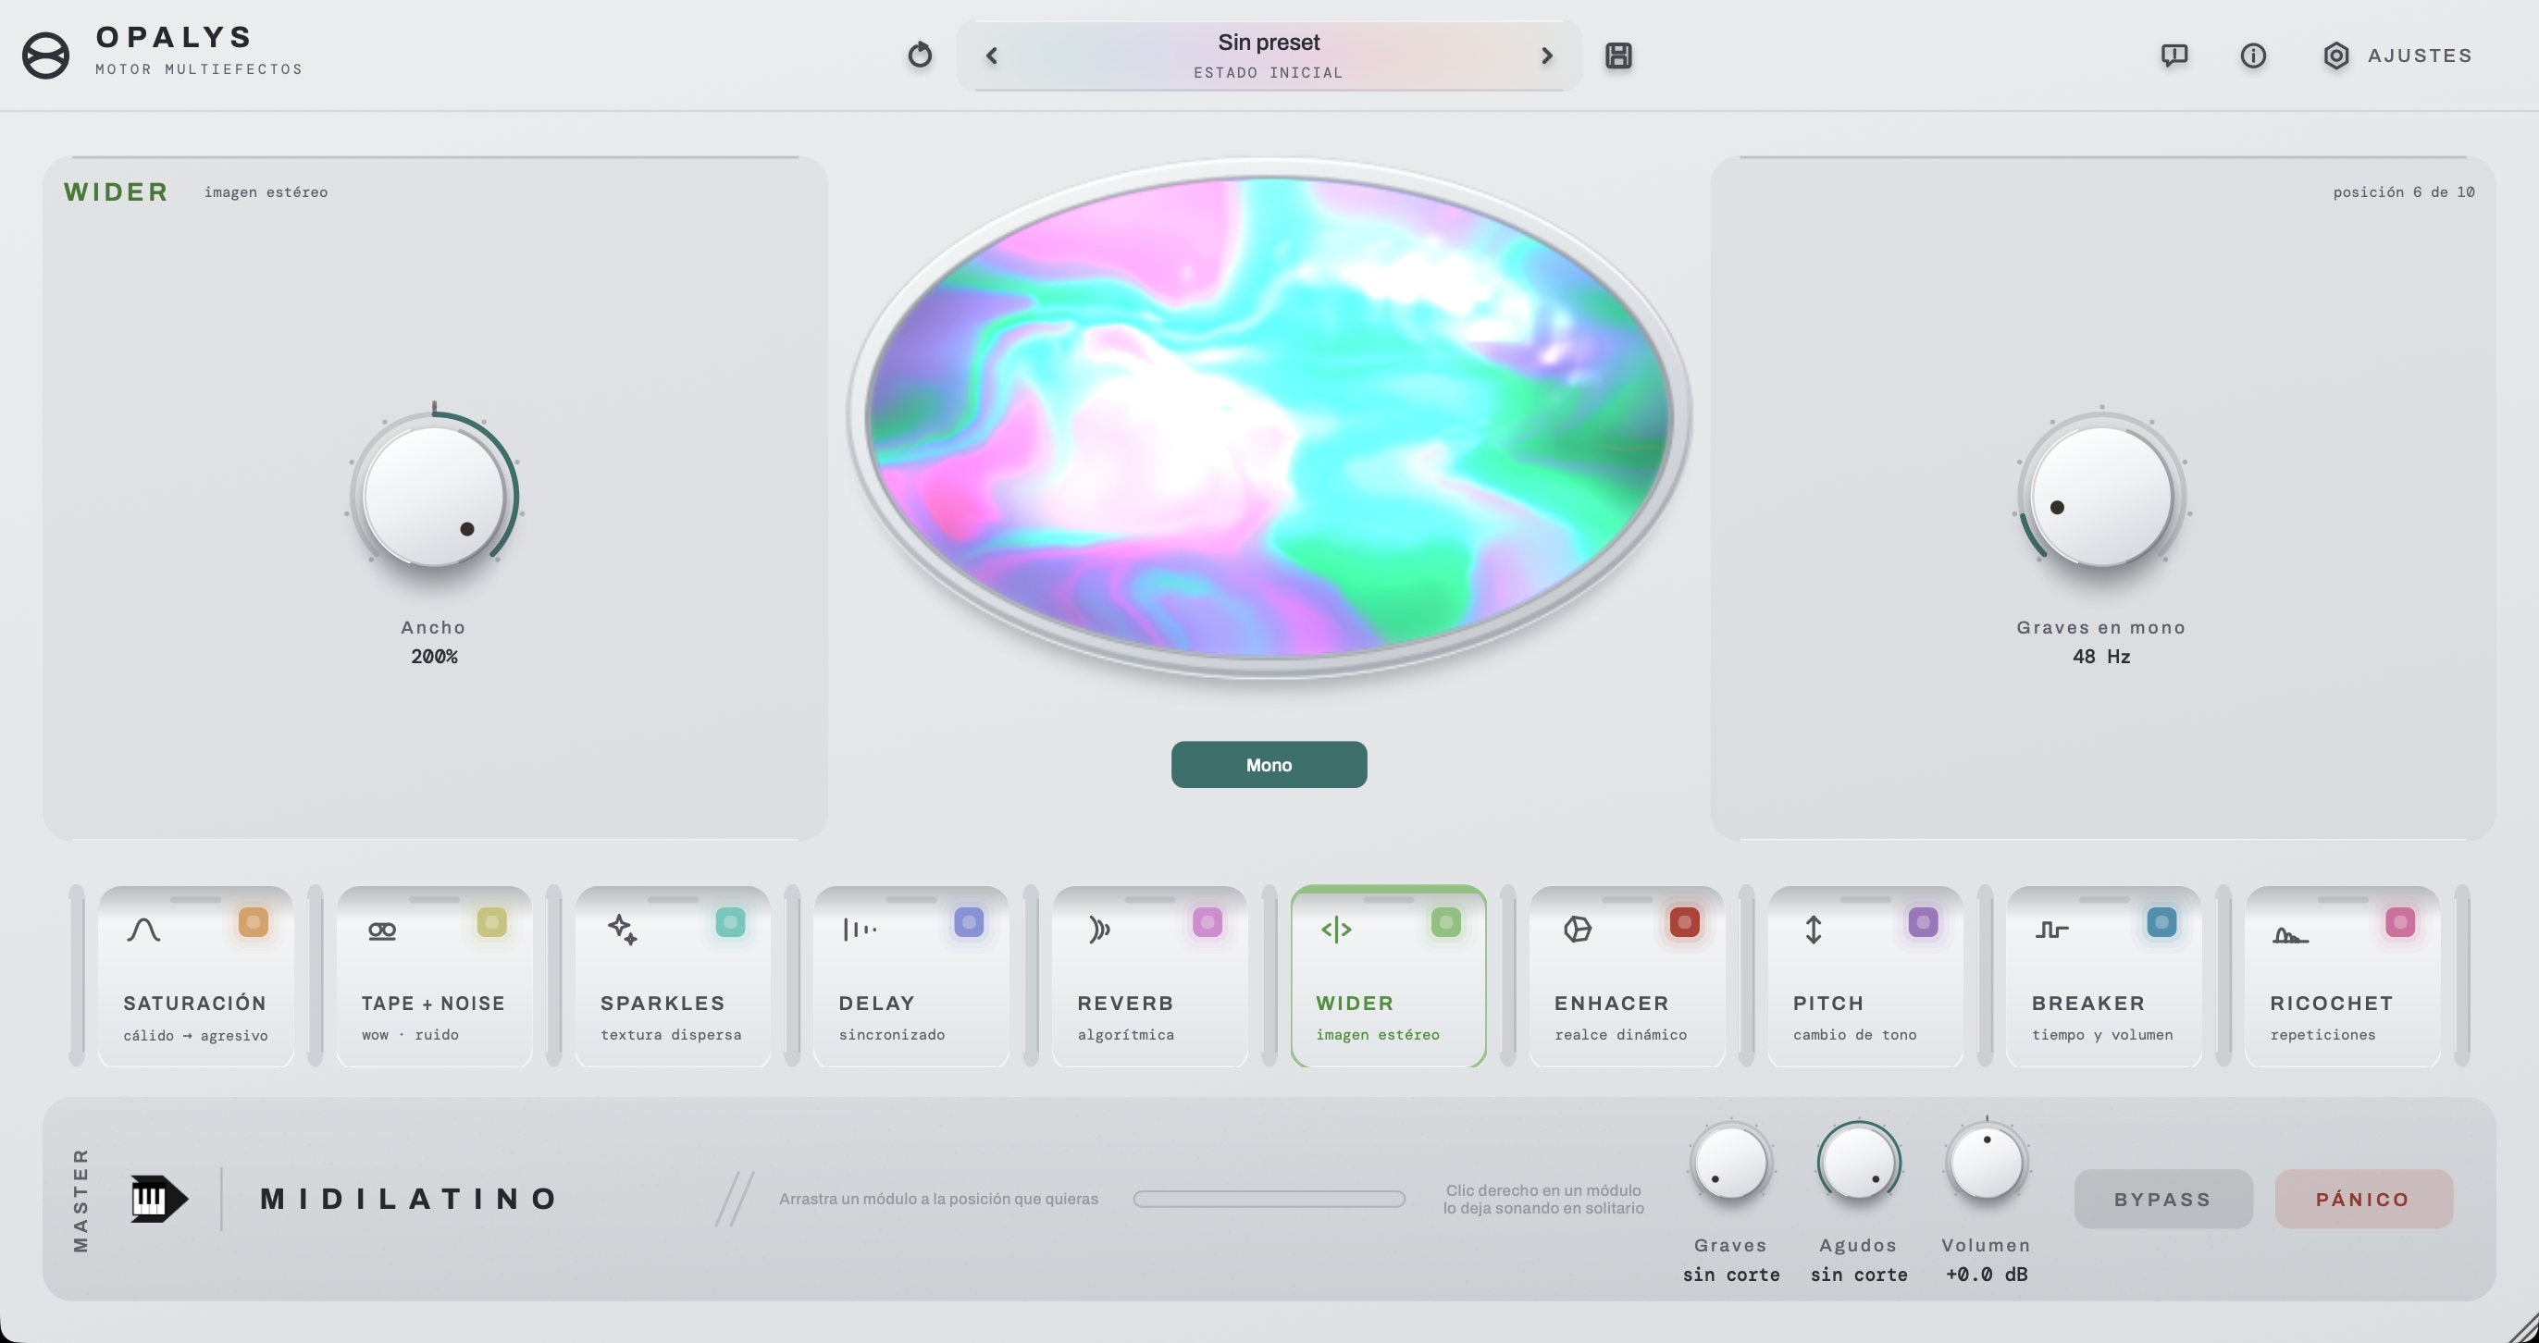
Task: Click the iridescent oval visualizer
Action: [x=1269, y=417]
